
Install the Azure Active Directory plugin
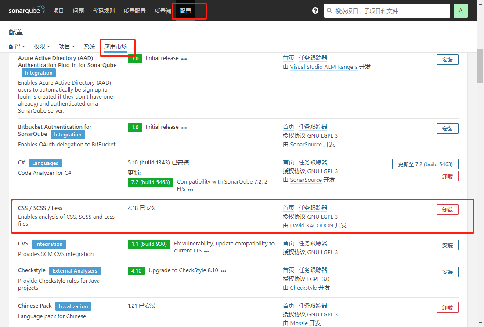447,60
